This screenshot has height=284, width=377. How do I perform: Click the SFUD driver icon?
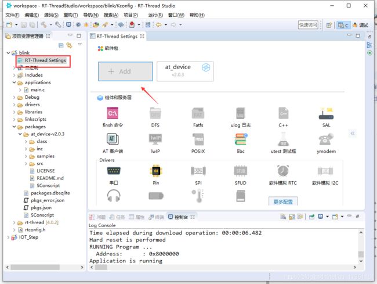[241, 171]
